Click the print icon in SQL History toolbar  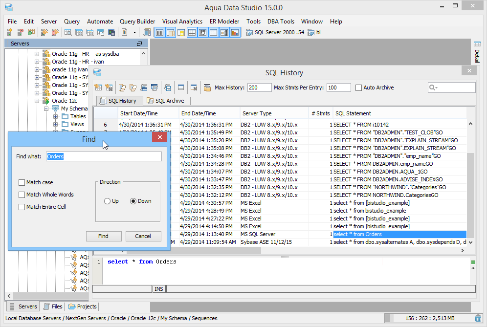click(144, 87)
